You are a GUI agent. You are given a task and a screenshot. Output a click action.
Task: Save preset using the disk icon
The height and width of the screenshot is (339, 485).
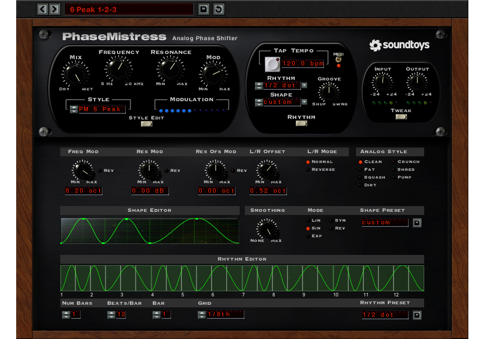tap(204, 9)
